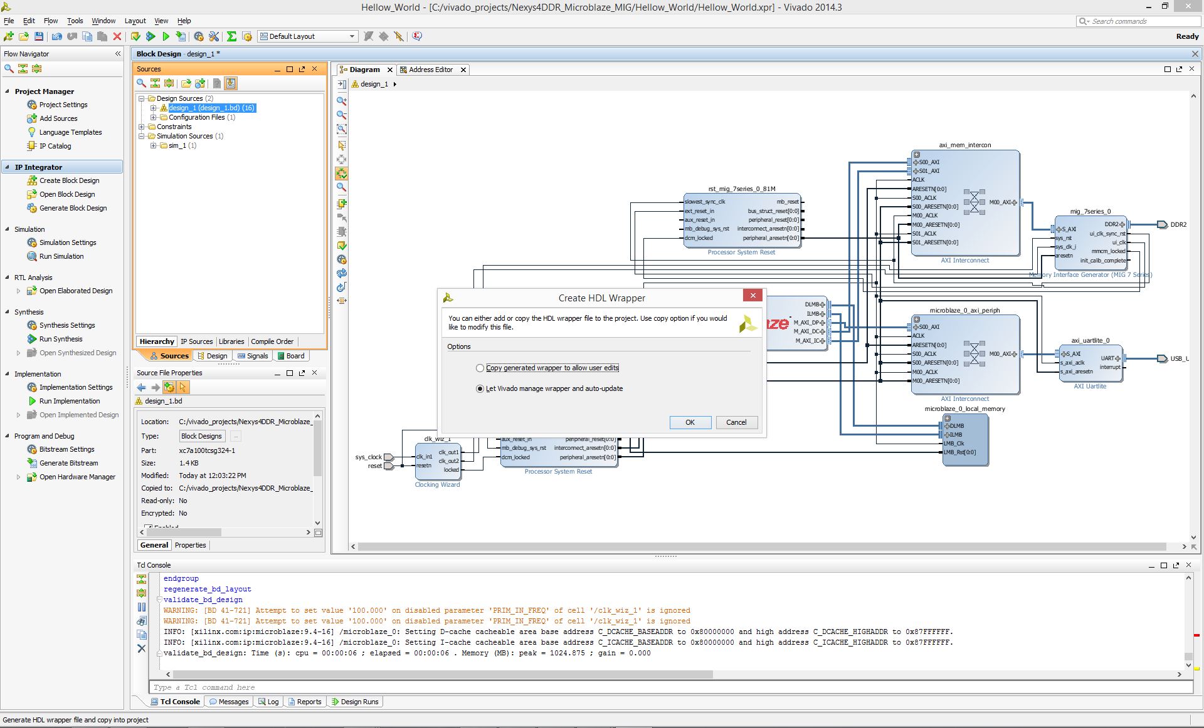
Task: Click the zoom in icon on diagram toolbar
Action: pos(342,101)
